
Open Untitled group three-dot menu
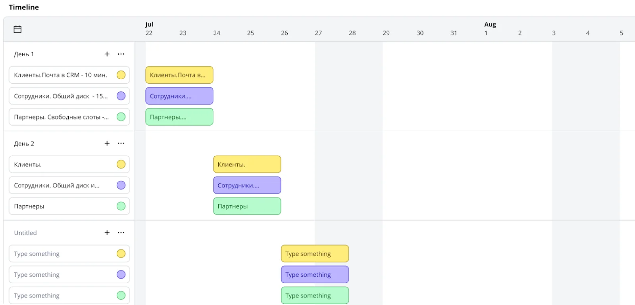pos(121,233)
